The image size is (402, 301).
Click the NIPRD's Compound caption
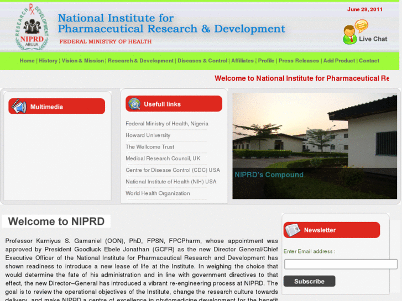tap(269, 175)
